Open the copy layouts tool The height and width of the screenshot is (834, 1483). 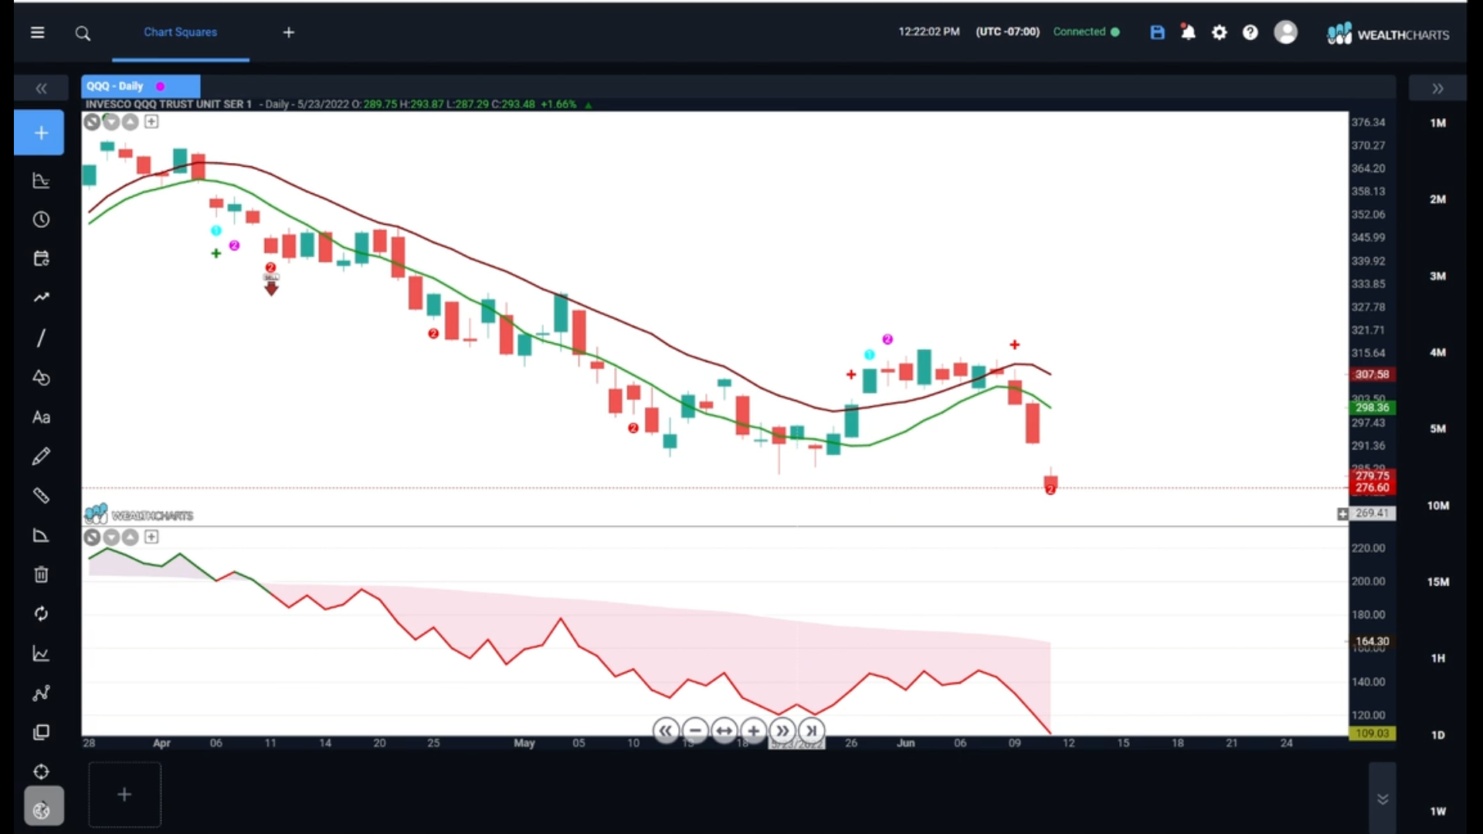(x=41, y=732)
